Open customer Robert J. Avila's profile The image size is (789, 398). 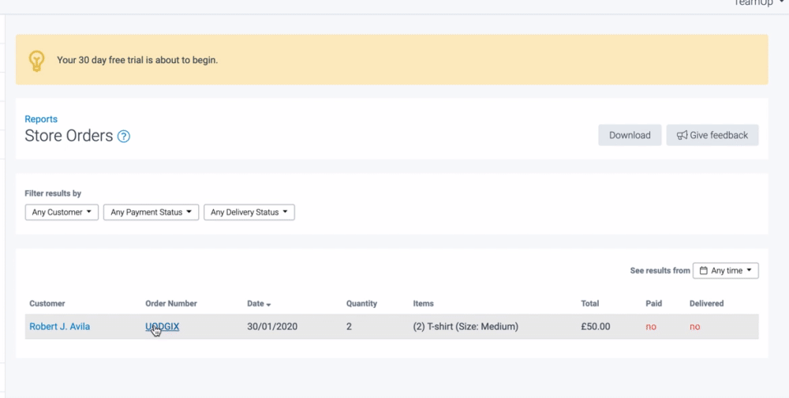click(x=60, y=326)
